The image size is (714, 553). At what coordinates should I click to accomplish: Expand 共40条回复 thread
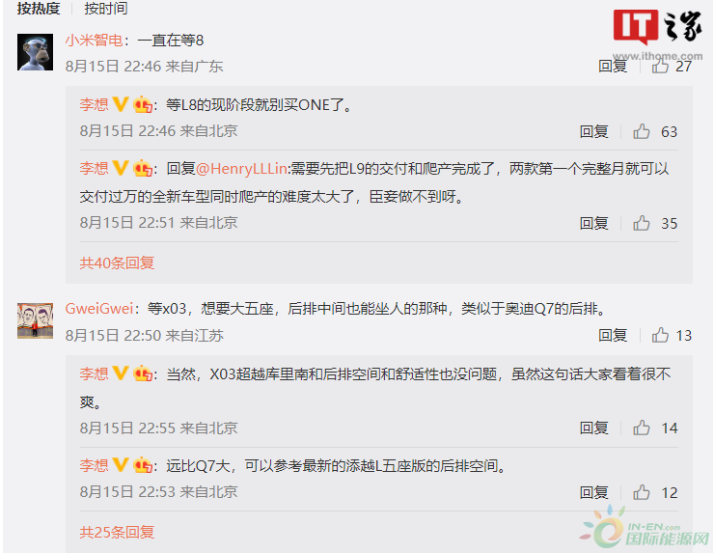[117, 263]
